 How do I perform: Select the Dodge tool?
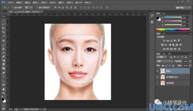pyautogui.click(x=4, y=69)
